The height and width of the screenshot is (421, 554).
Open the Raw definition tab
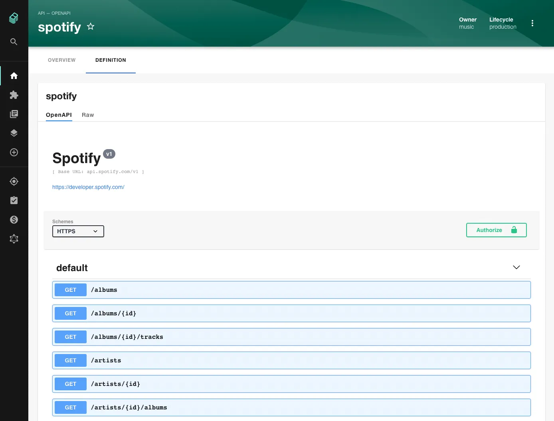[88, 115]
